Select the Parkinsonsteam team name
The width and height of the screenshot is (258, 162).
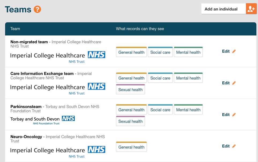[26, 107]
